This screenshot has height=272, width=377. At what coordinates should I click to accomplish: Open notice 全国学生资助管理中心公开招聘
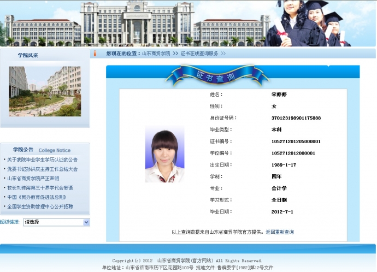pyautogui.click(x=40, y=206)
